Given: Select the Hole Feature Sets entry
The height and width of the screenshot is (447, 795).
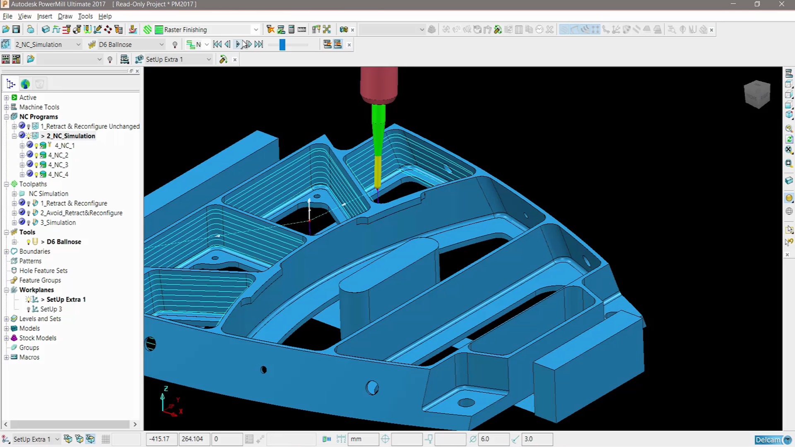Looking at the screenshot, I should (x=43, y=271).
